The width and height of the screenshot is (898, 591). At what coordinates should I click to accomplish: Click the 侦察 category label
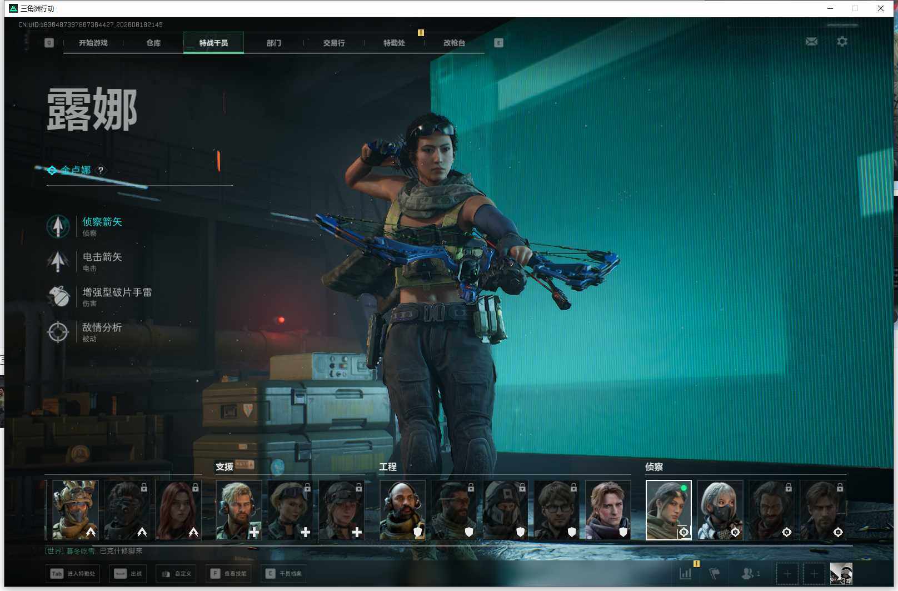click(654, 467)
